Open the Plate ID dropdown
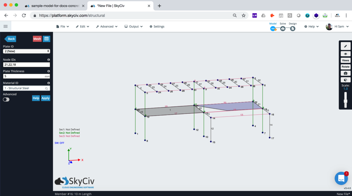352x196 pixels. point(26,51)
